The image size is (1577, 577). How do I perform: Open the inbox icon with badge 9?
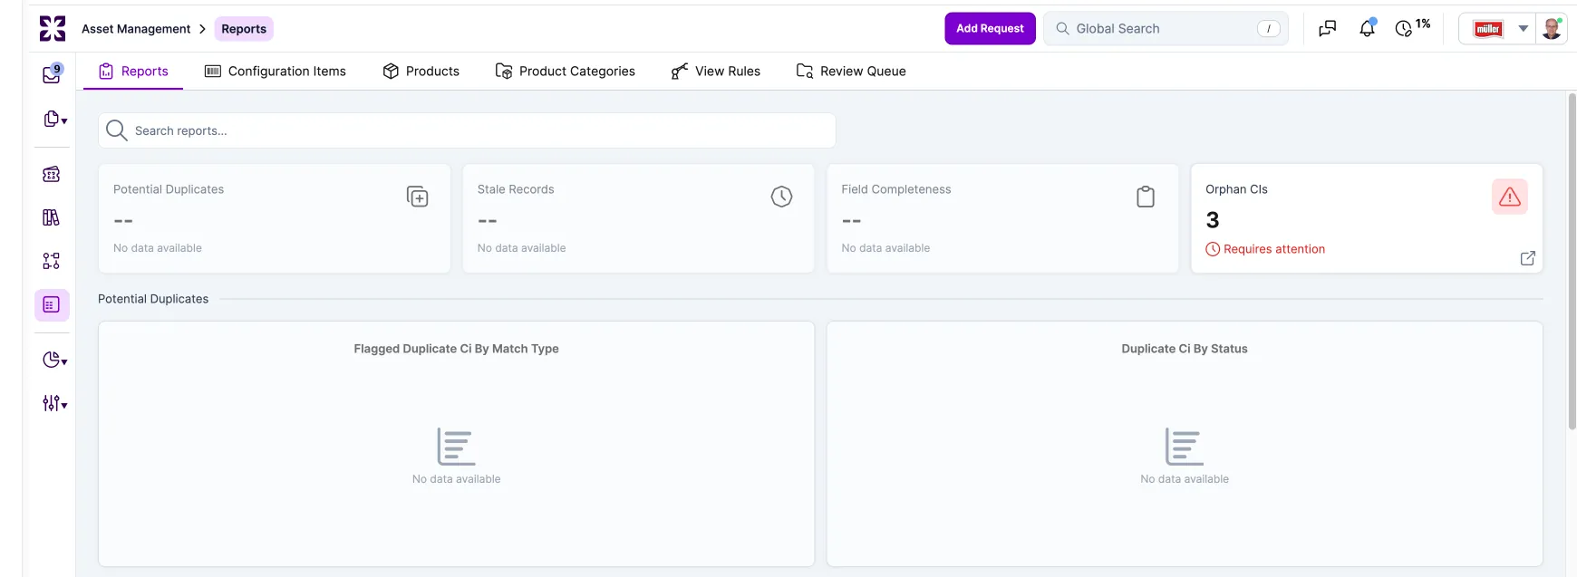pos(52,74)
